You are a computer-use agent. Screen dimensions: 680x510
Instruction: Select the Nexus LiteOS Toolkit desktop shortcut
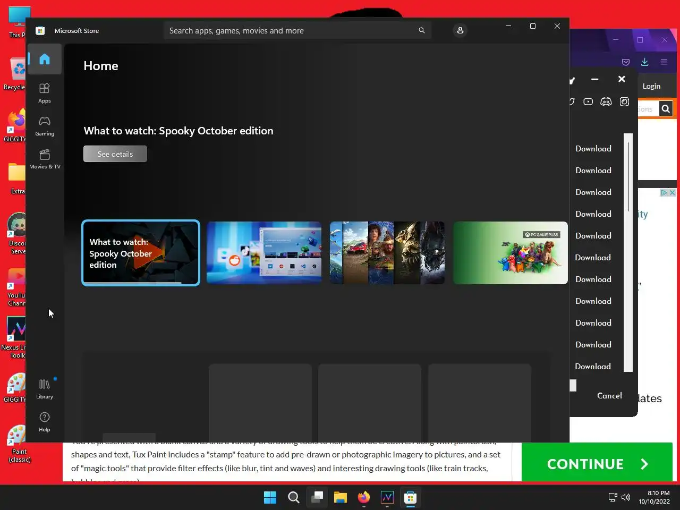[x=14, y=338]
